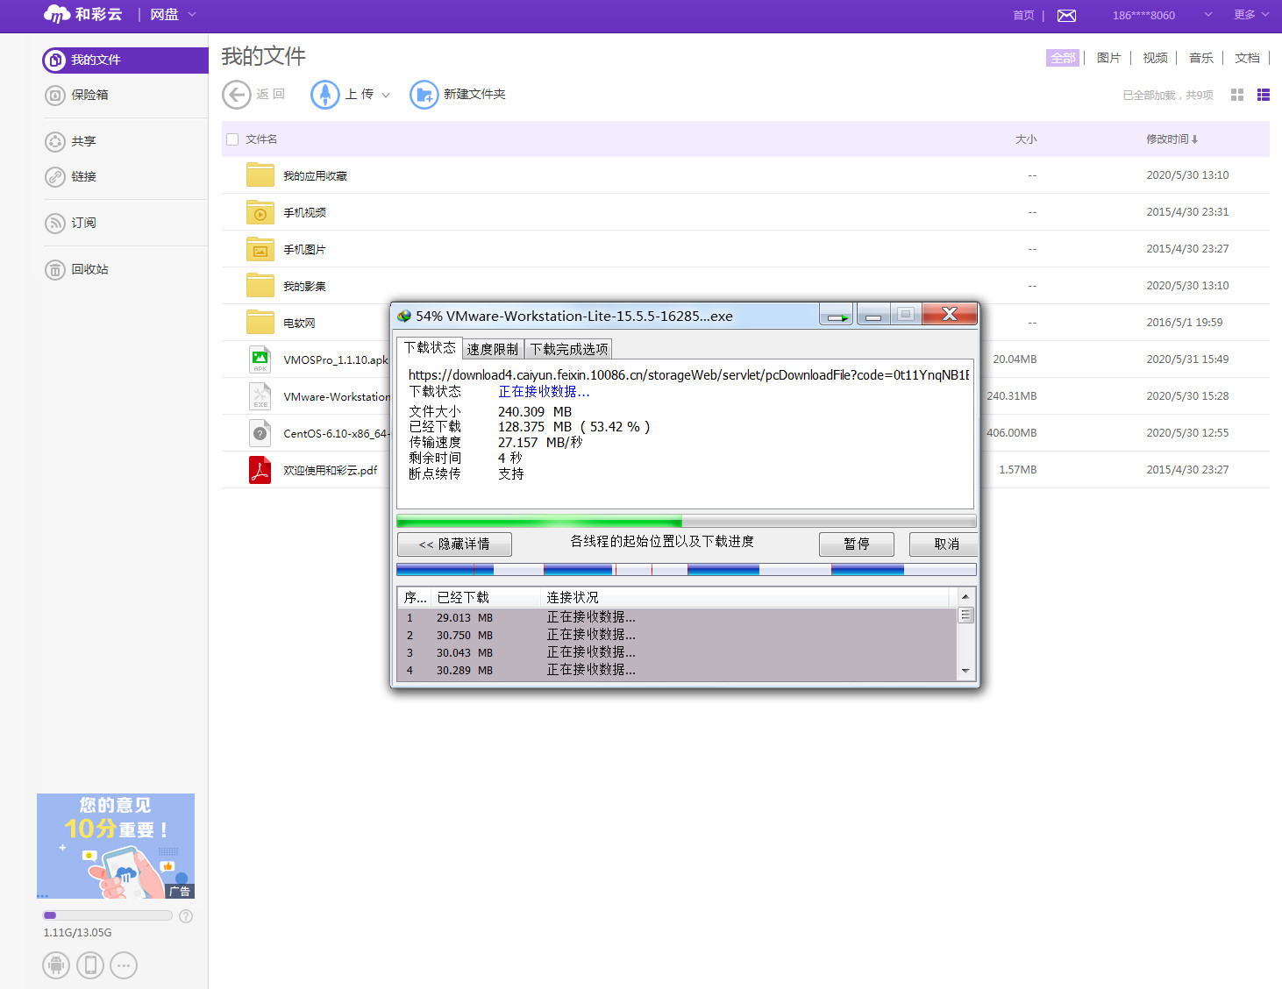Switch to grid thumbnail view
This screenshot has height=989, width=1282.
[x=1237, y=95]
